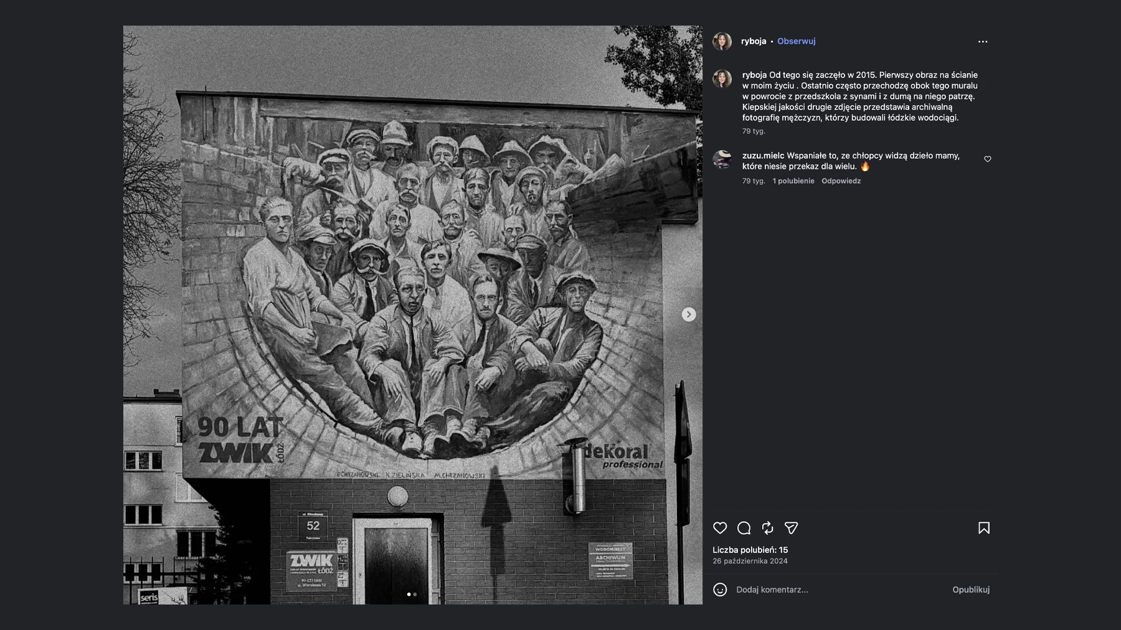View who liked: 1 polubienie

point(793,181)
